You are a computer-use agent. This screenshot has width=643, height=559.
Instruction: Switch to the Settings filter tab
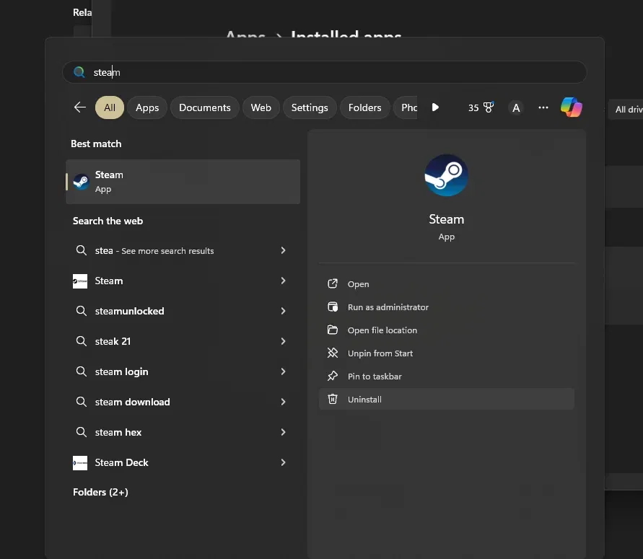(310, 107)
